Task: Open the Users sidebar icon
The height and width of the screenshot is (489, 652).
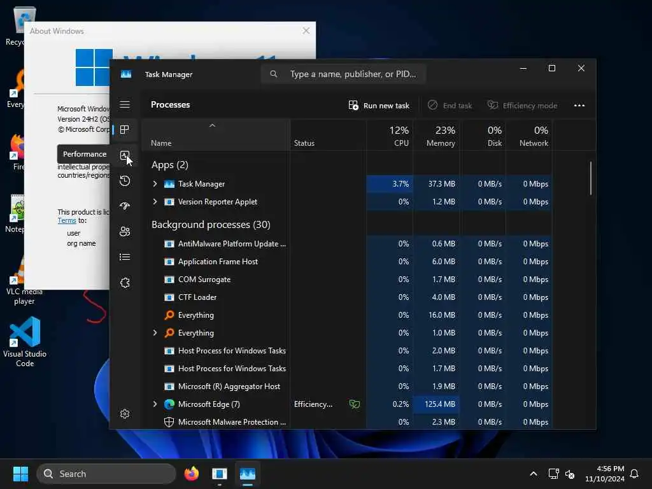Action: coord(125,232)
